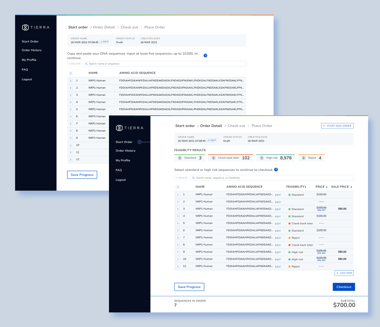Click the Tierra logo in the front window sidebar
Screen dimensions: 380x327
click(130, 128)
